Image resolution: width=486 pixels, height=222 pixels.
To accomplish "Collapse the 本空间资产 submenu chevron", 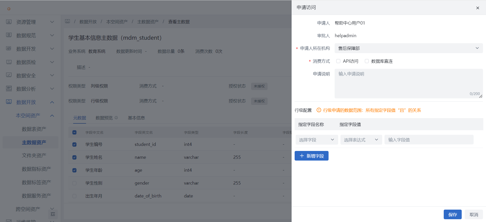I will click(52, 116).
